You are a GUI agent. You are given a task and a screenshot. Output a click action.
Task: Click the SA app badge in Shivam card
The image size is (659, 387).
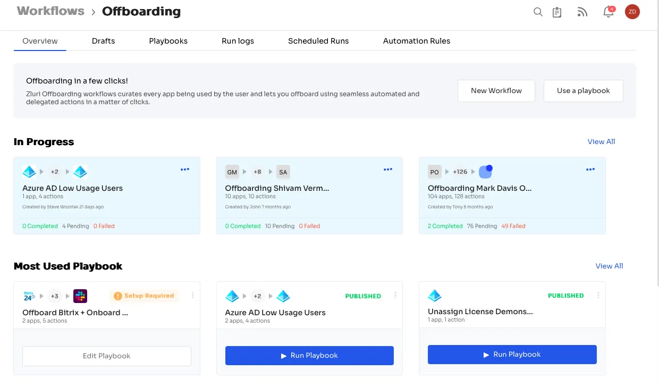point(283,172)
